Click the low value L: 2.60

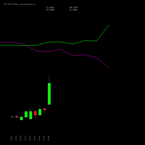coord(73,10)
